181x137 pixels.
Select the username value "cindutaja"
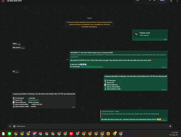(x=32, y=98)
